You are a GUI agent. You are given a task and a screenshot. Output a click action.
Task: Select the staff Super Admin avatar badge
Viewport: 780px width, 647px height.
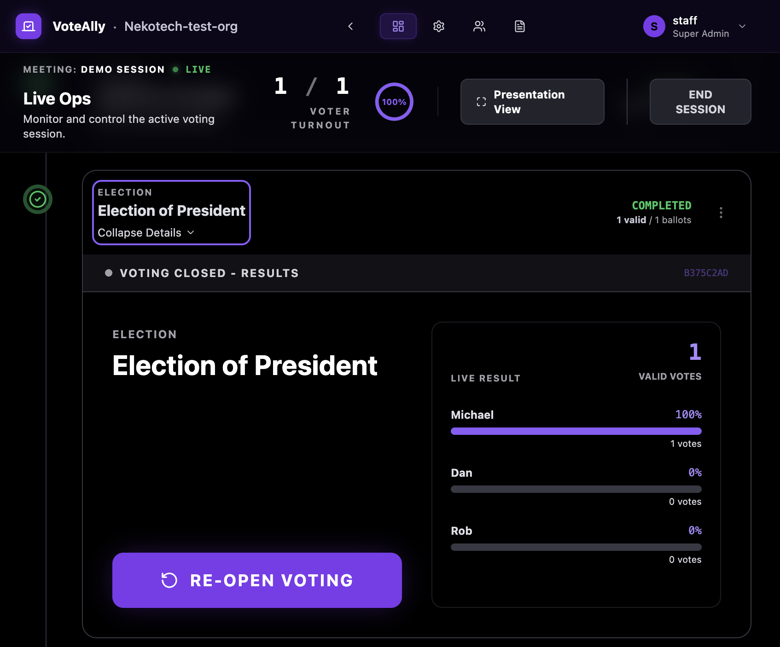pyautogui.click(x=654, y=26)
